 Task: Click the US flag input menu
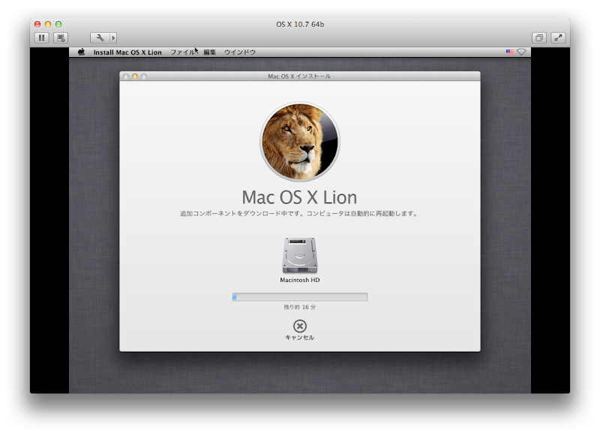tap(510, 52)
